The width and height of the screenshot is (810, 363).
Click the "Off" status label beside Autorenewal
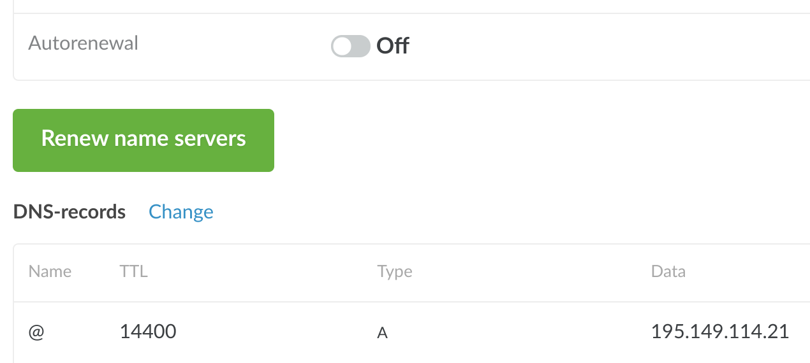393,46
